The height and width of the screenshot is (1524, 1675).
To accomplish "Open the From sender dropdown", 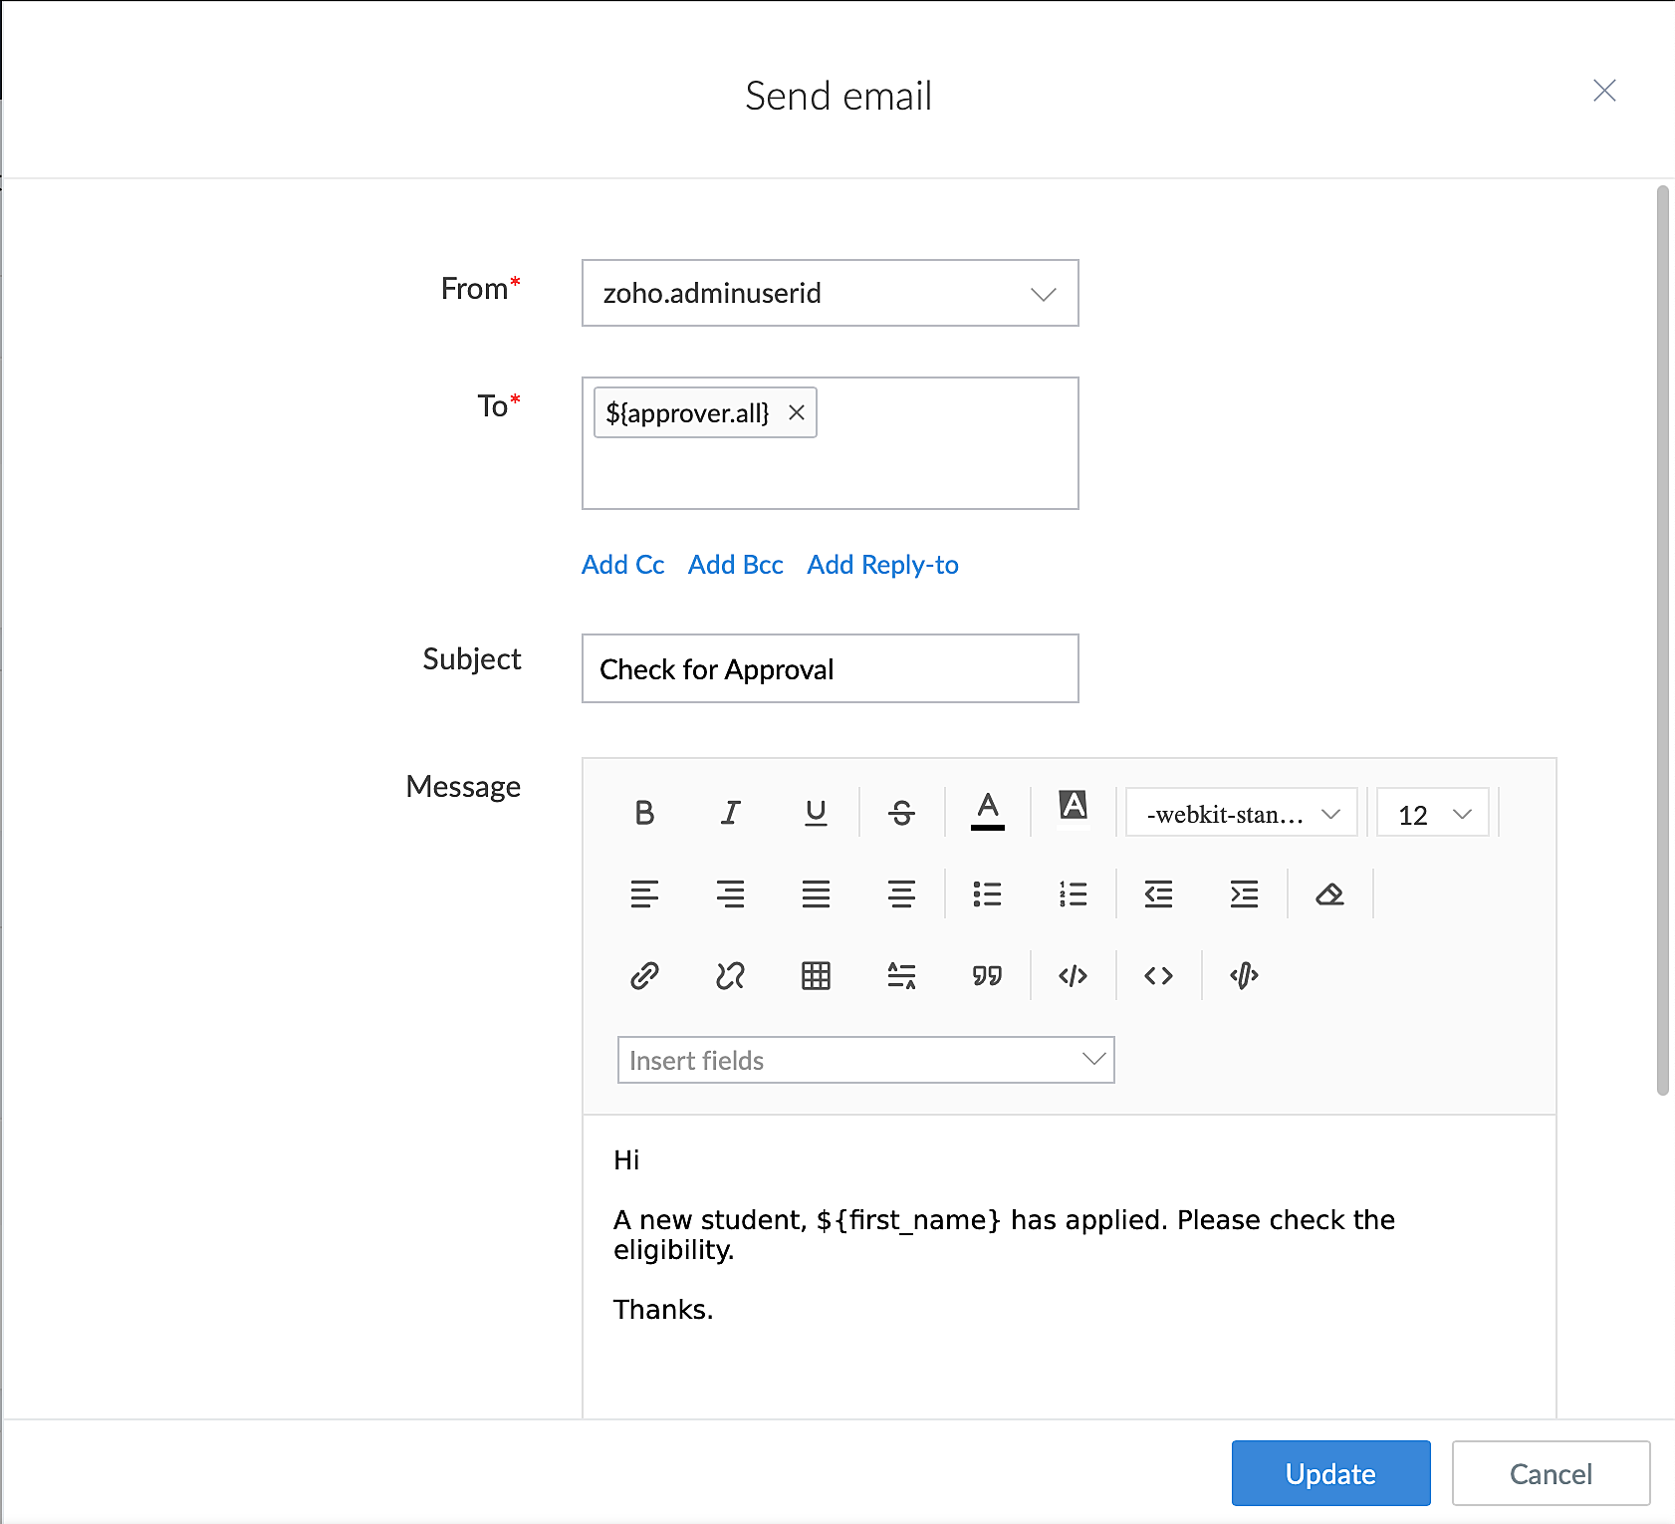I will (830, 293).
